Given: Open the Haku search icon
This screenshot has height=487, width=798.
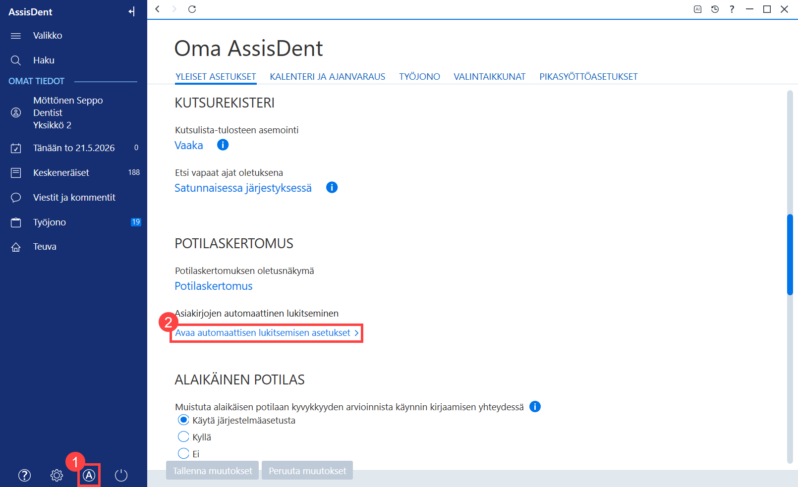Looking at the screenshot, I should pos(16,60).
